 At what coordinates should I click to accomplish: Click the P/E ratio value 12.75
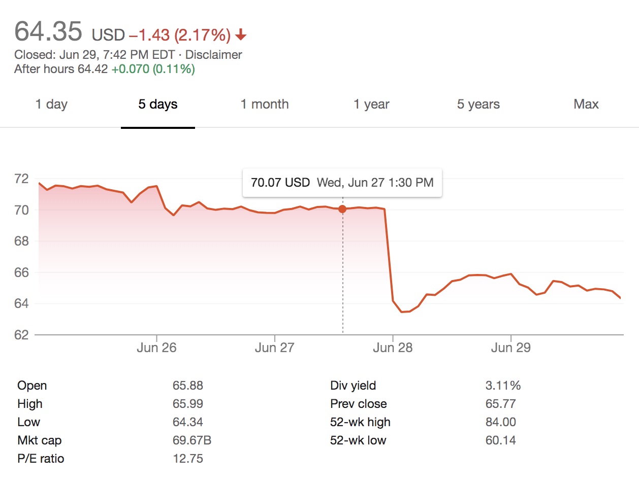point(187,459)
